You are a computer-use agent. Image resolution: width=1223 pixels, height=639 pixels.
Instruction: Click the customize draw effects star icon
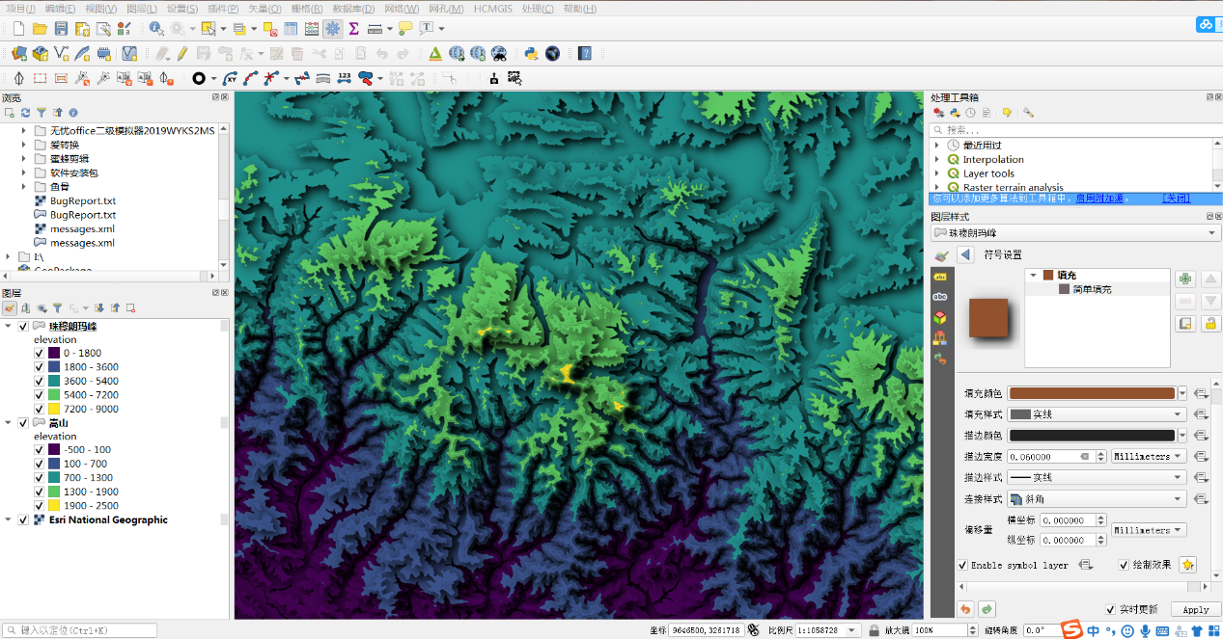pos(1187,565)
